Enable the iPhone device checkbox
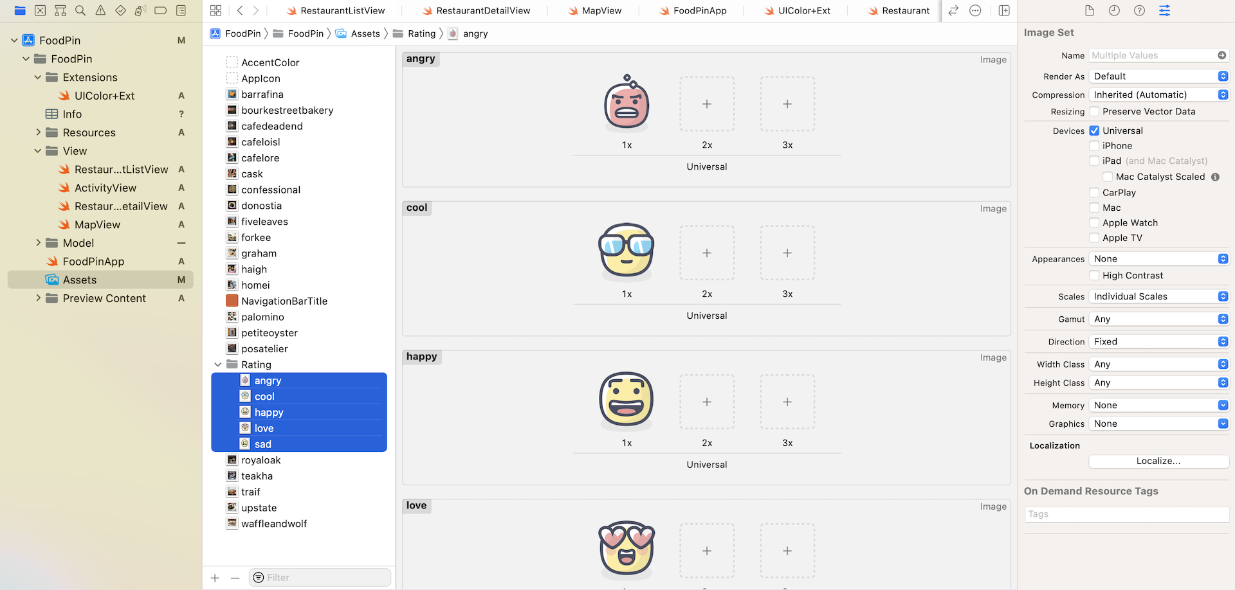The width and height of the screenshot is (1235, 590). 1094,146
